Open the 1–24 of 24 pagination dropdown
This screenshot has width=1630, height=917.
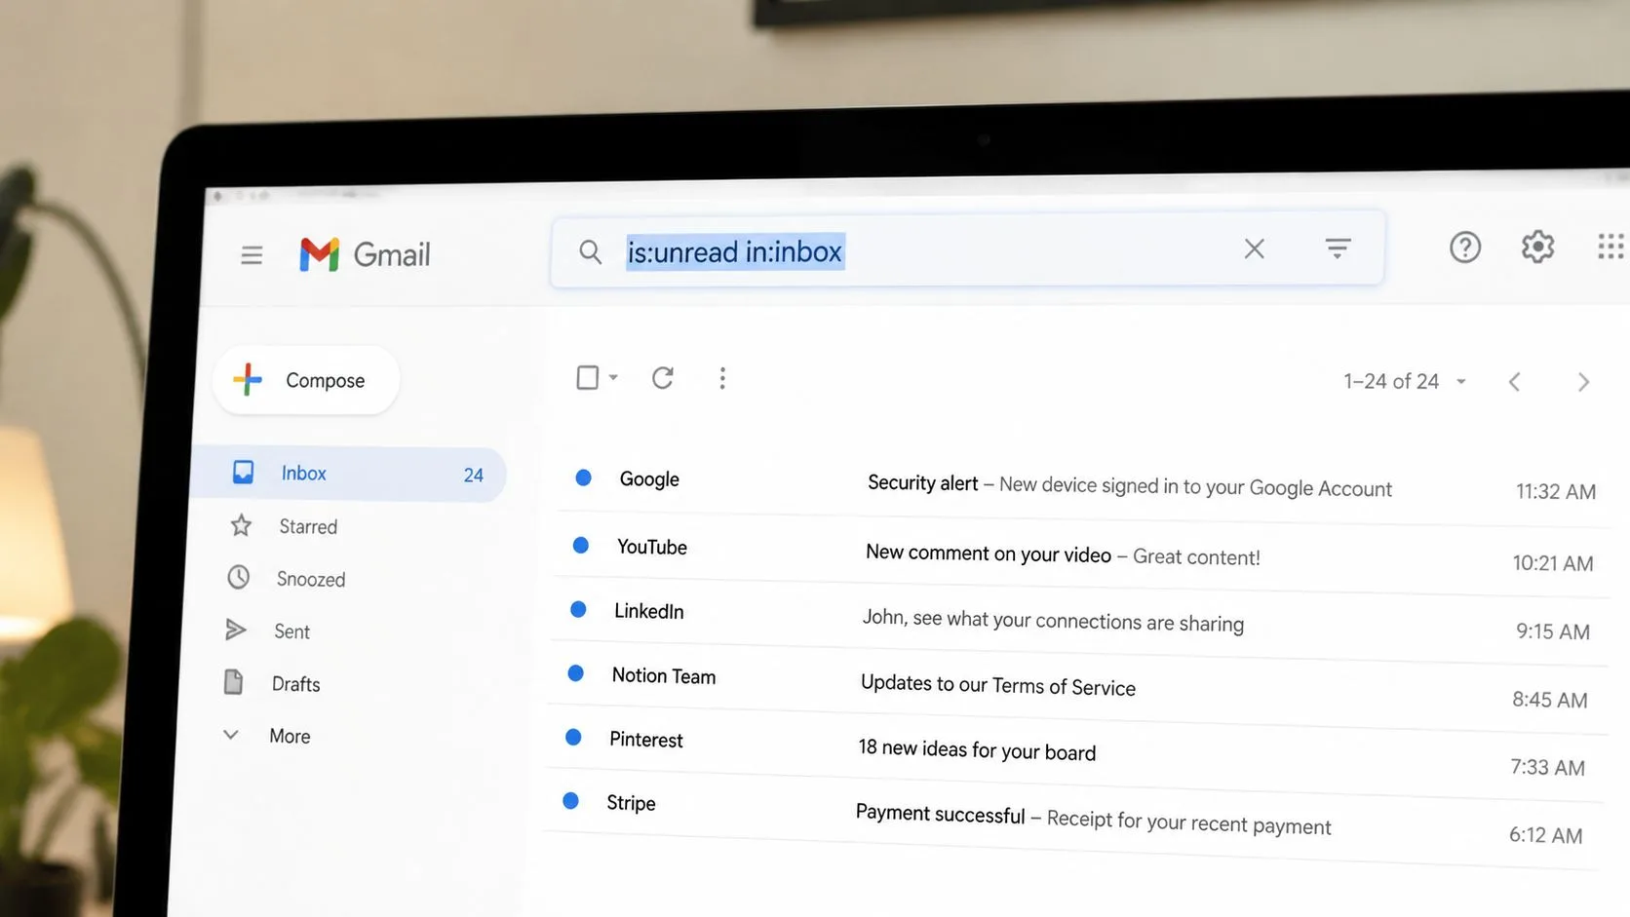[x=1405, y=381]
